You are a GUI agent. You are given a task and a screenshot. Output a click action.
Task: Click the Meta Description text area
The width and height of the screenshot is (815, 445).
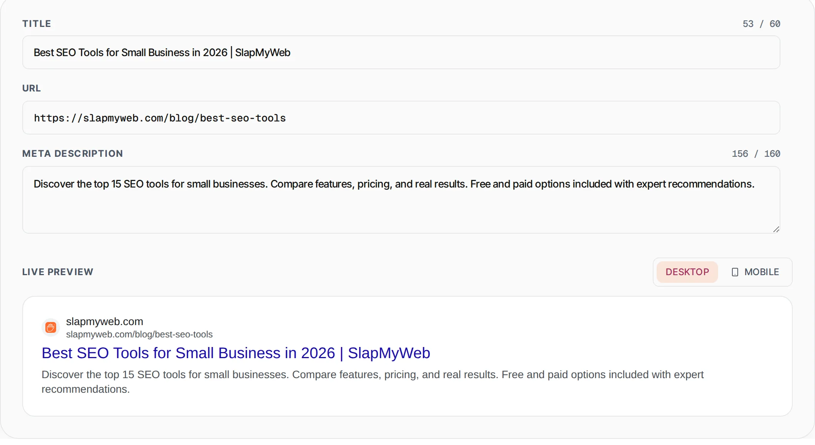coord(401,200)
